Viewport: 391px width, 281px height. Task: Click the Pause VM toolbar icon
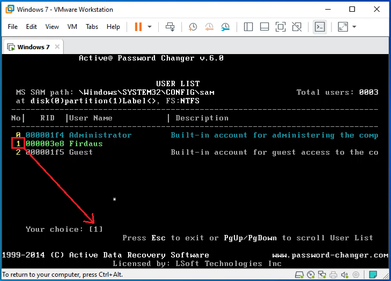tap(138, 27)
